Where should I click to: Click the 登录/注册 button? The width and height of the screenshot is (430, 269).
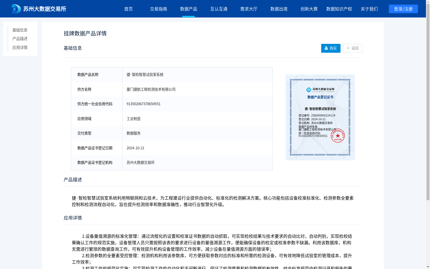[x=403, y=9]
